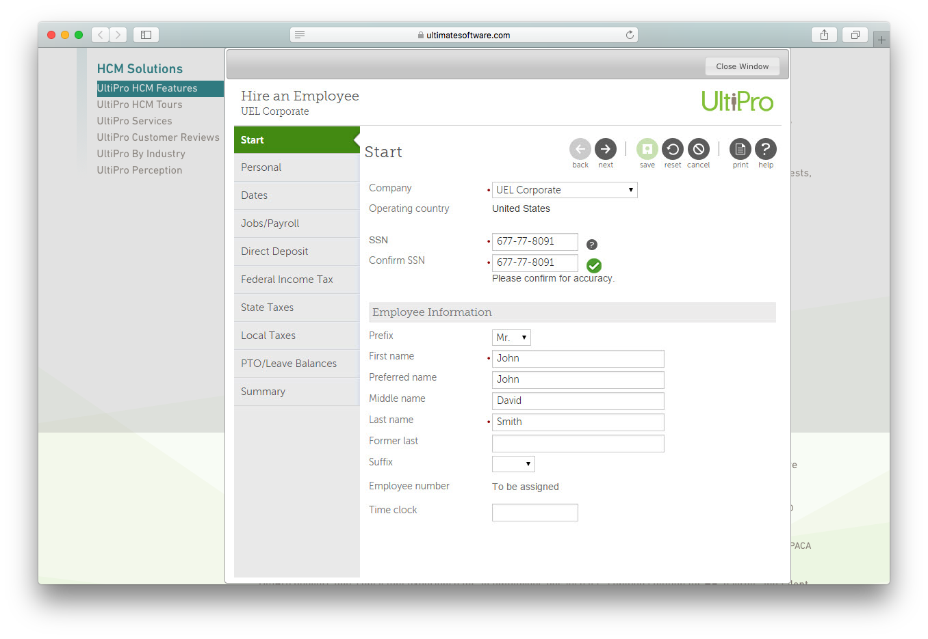Click the Last name field containing Smith
This screenshot has width=928, height=639.
(x=578, y=422)
